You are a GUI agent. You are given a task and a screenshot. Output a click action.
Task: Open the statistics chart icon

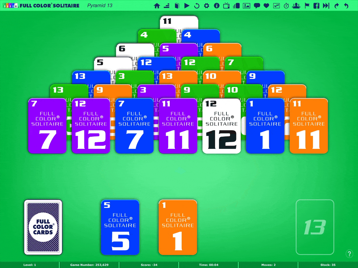pos(277,5)
